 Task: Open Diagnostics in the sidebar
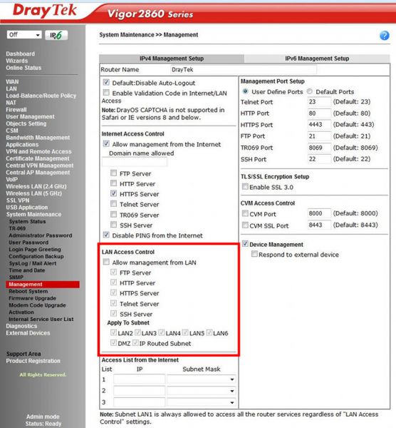[21, 326]
